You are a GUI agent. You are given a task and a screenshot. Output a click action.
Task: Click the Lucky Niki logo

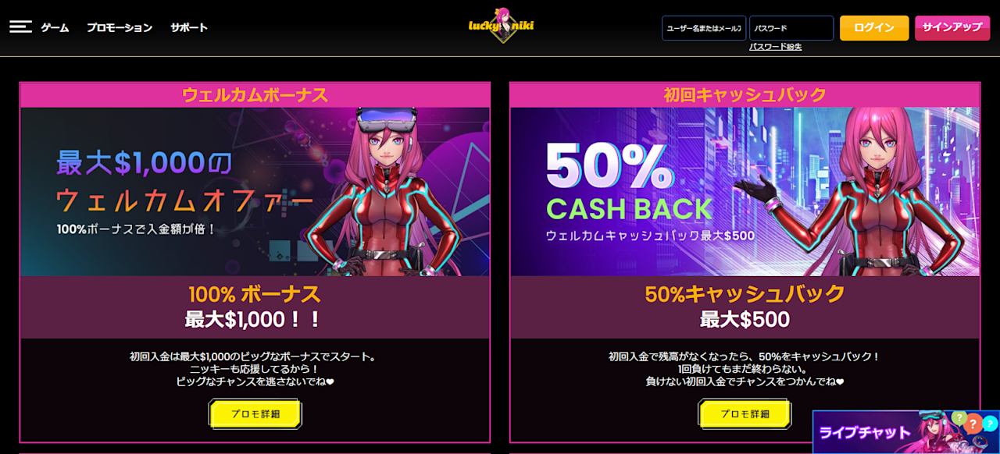pos(501,27)
